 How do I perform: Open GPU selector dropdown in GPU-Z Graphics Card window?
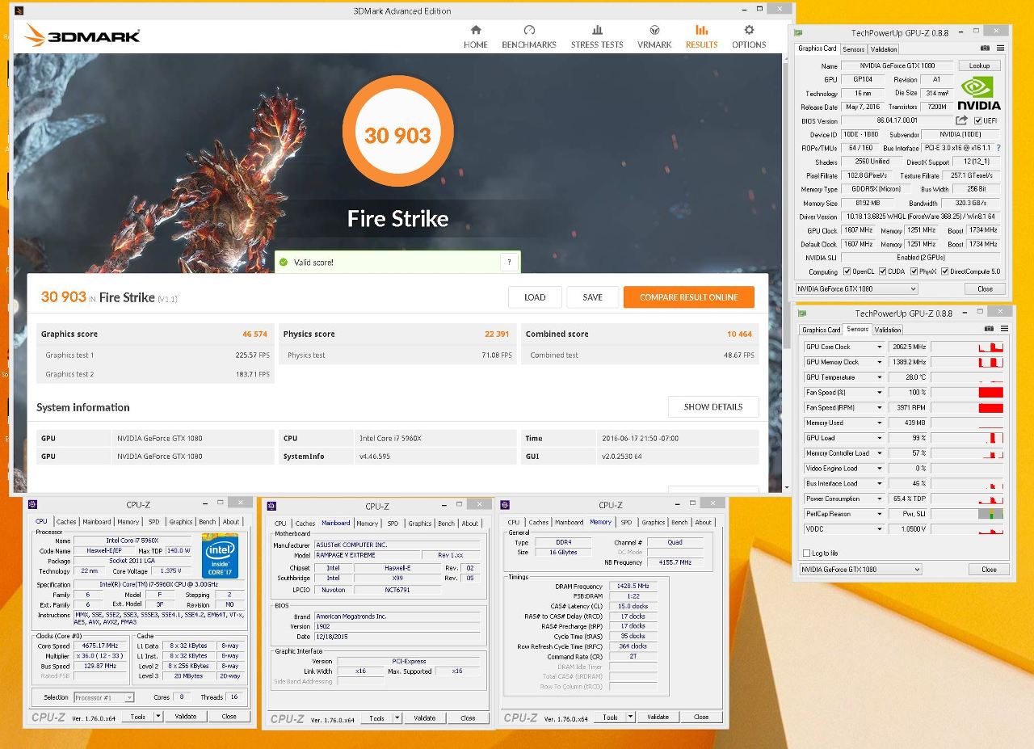coord(856,288)
